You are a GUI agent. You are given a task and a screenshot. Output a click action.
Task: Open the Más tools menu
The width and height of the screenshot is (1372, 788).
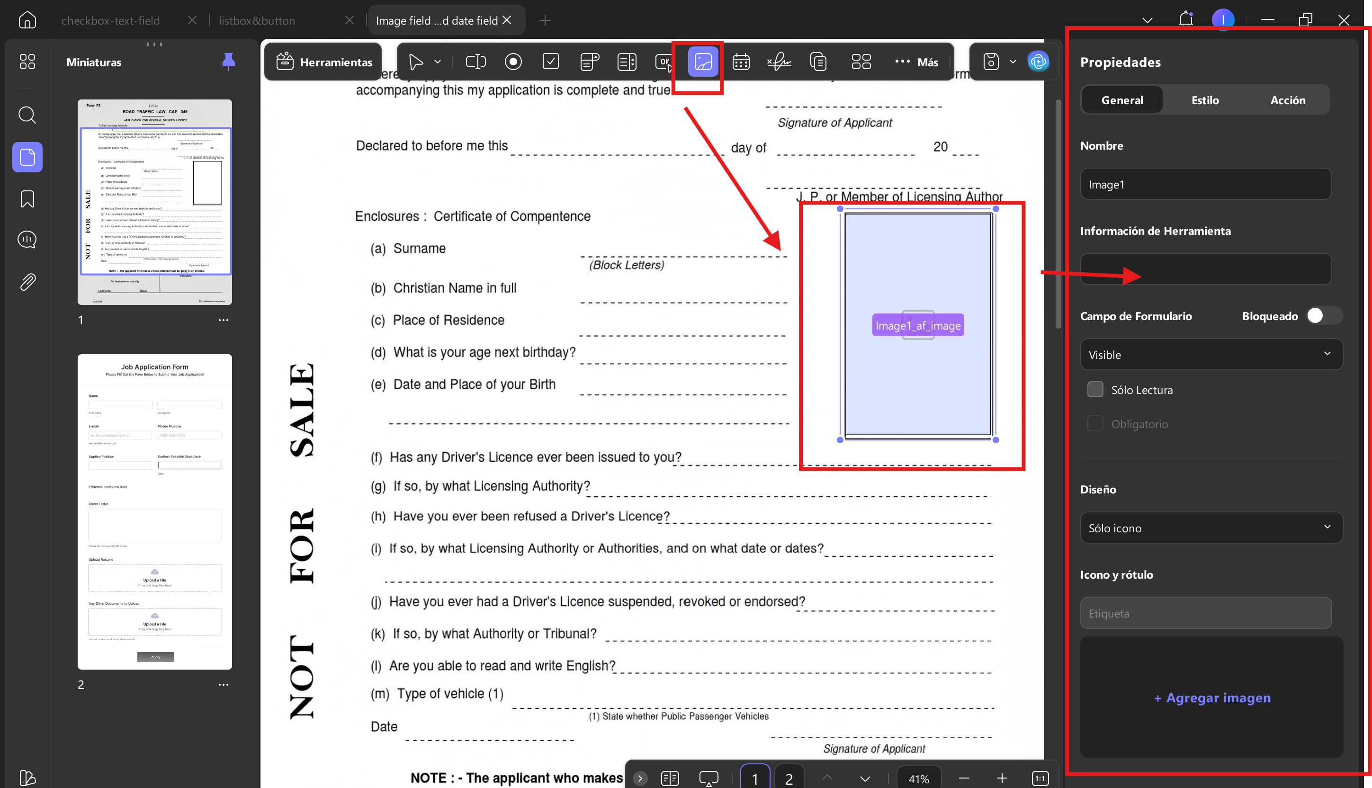(916, 62)
